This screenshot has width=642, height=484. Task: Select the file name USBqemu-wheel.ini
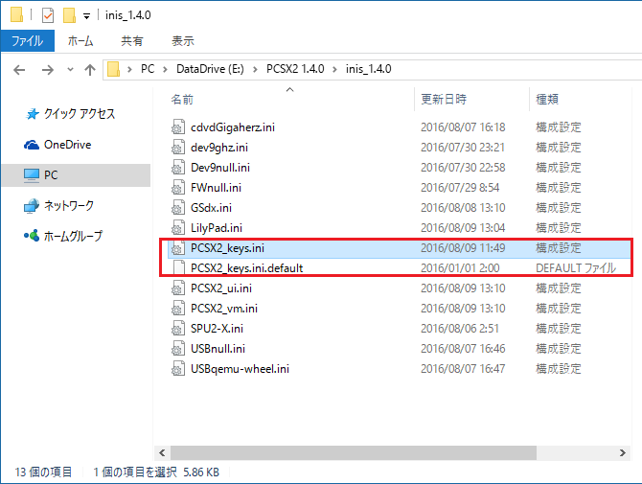tap(240, 369)
